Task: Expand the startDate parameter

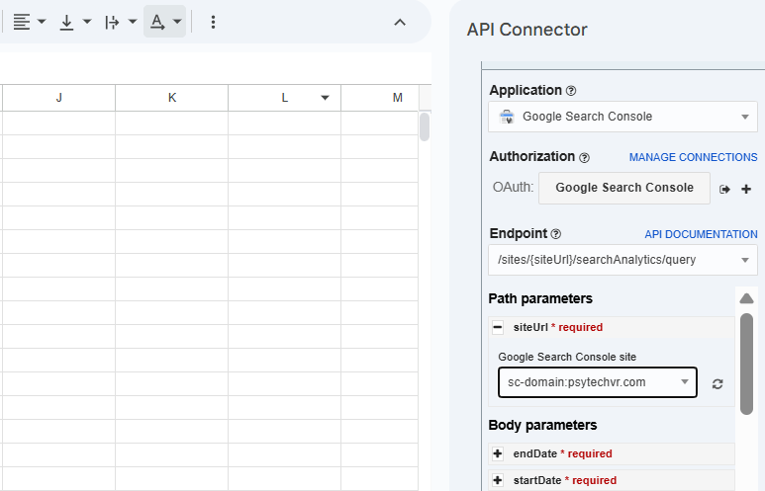Action: 497,480
